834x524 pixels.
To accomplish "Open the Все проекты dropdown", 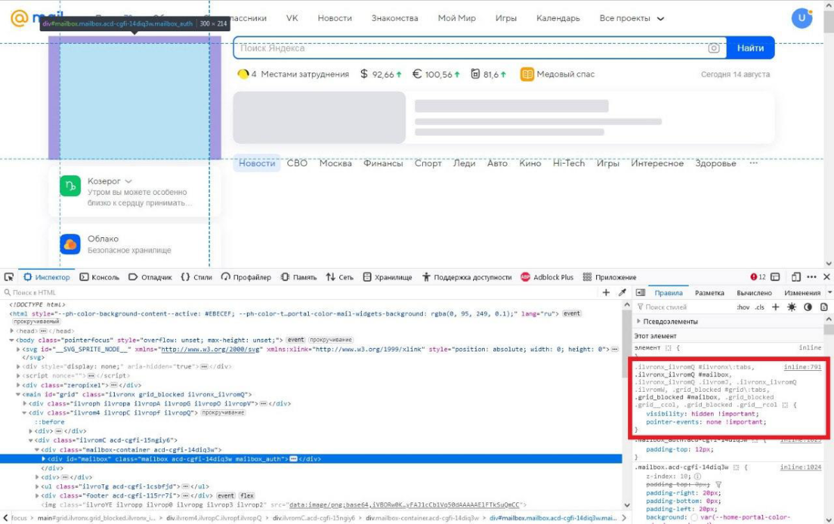I will point(632,18).
